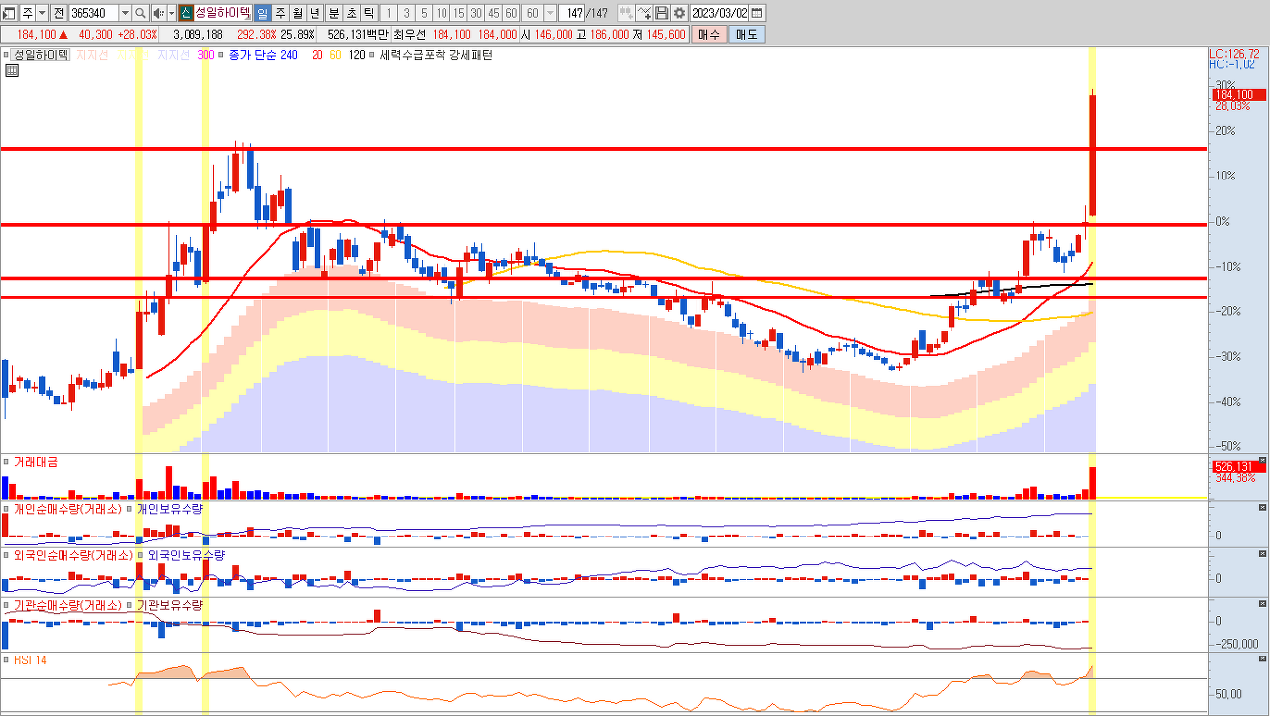1270x716 pixels.
Task: Toggle the small square marker before 성일하이텍 legend
Action: pos(5,55)
